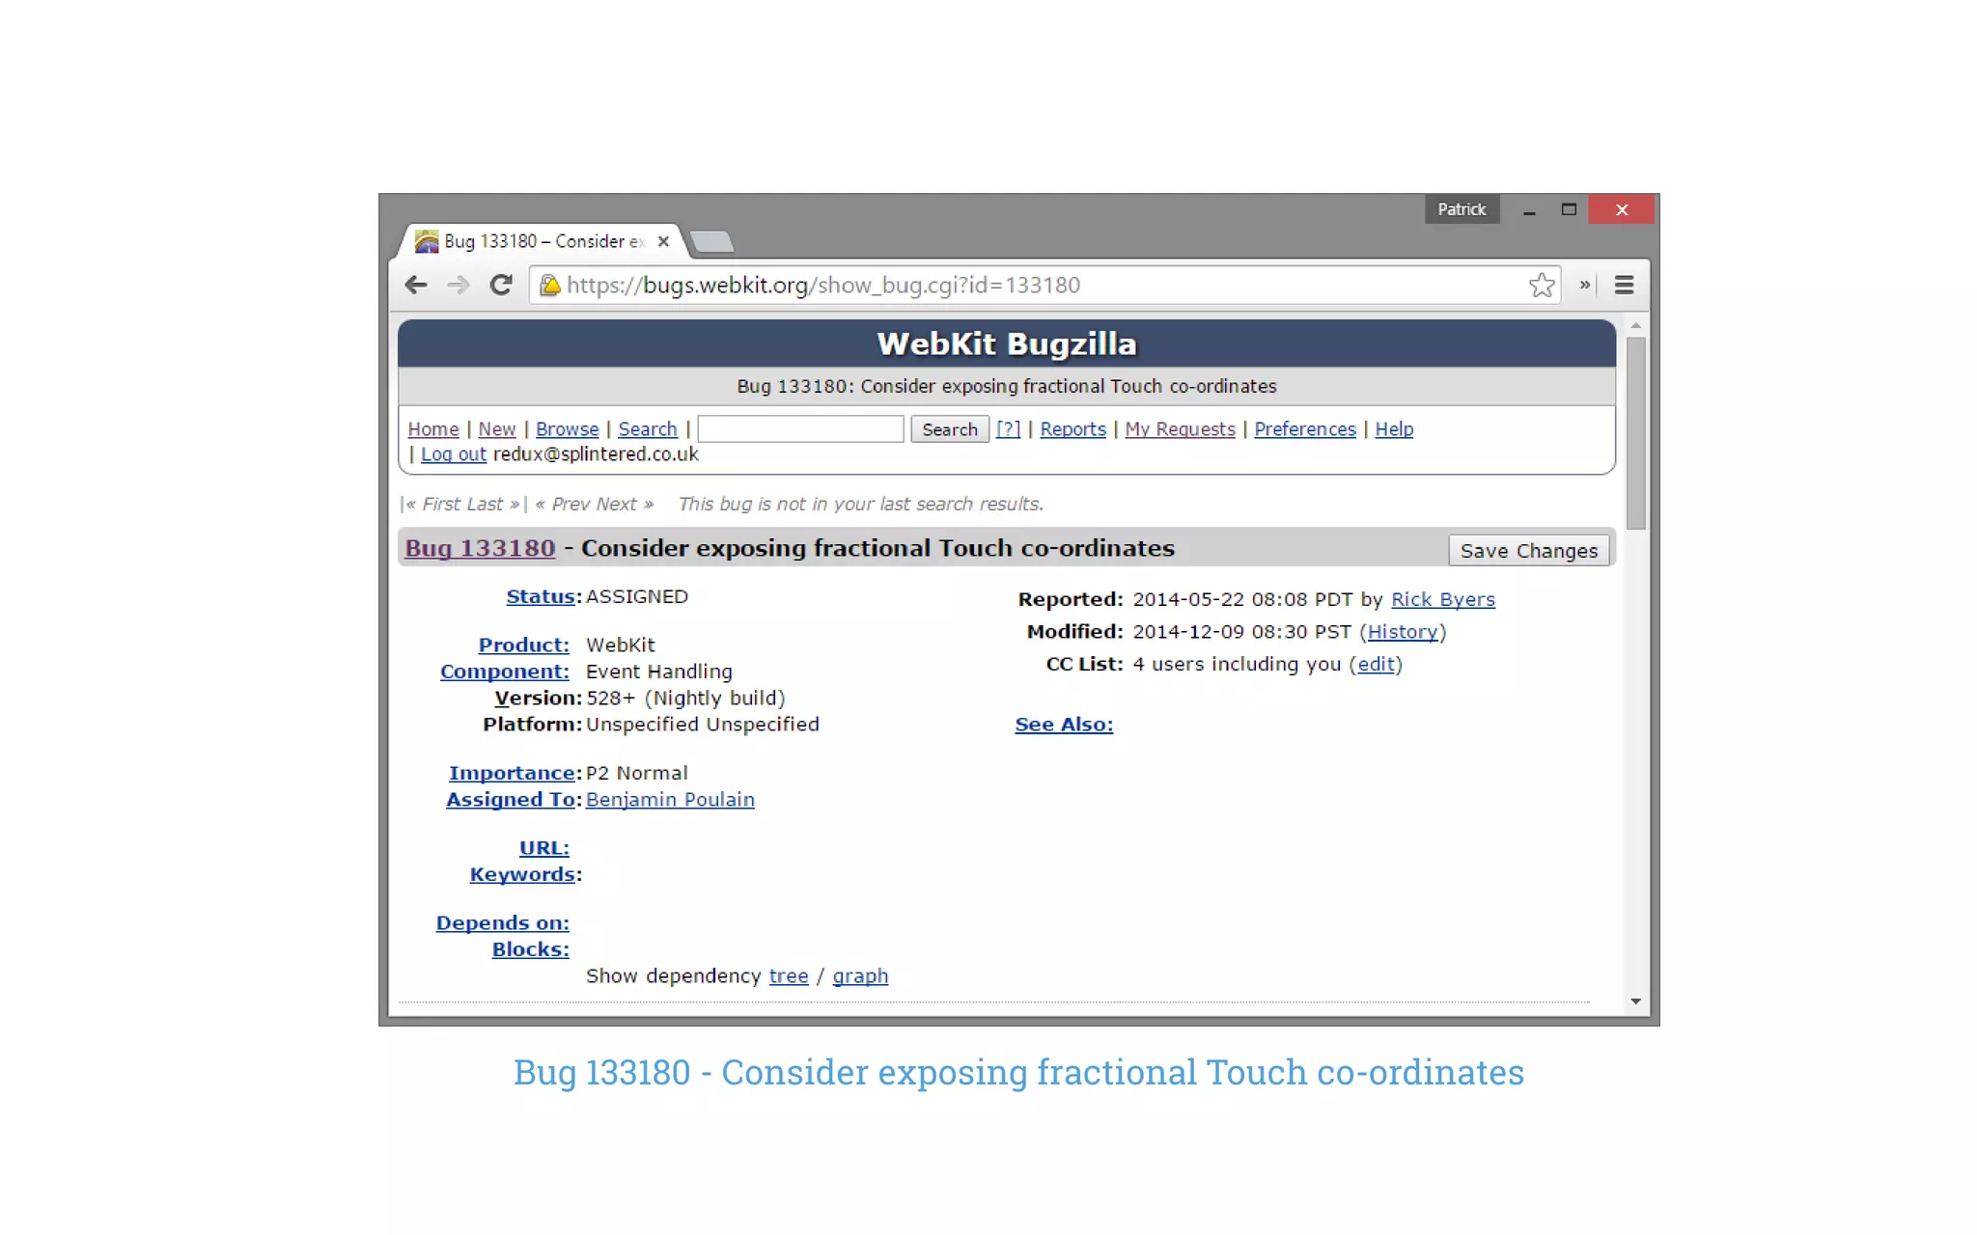This screenshot has height=1235, width=1977.
Task: Bookmark this page with the star icon
Action: pyautogui.click(x=1542, y=285)
